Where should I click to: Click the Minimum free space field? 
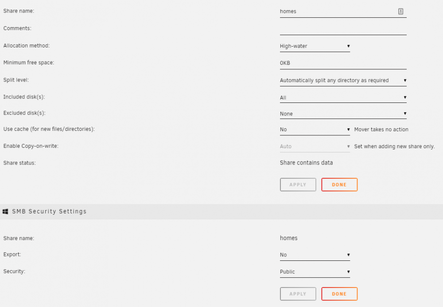pyautogui.click(x=343, y=63)
